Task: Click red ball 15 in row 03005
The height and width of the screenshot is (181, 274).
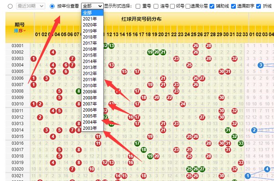Action: [124, 72]
